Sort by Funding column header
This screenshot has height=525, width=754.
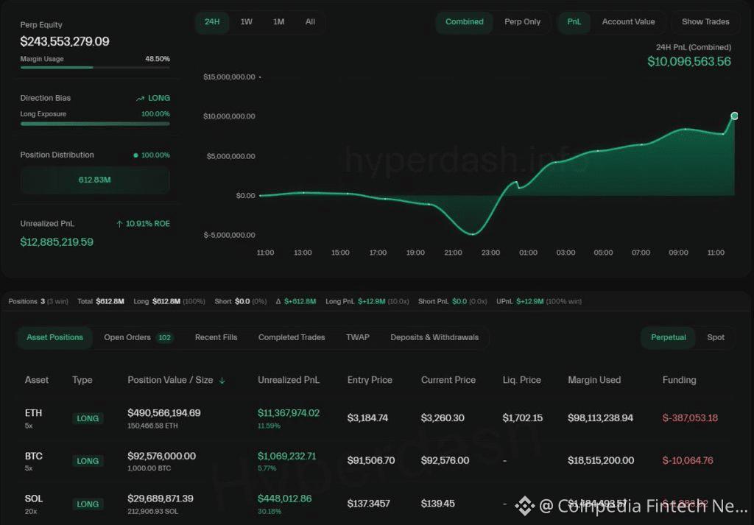(x=679, y=380)
